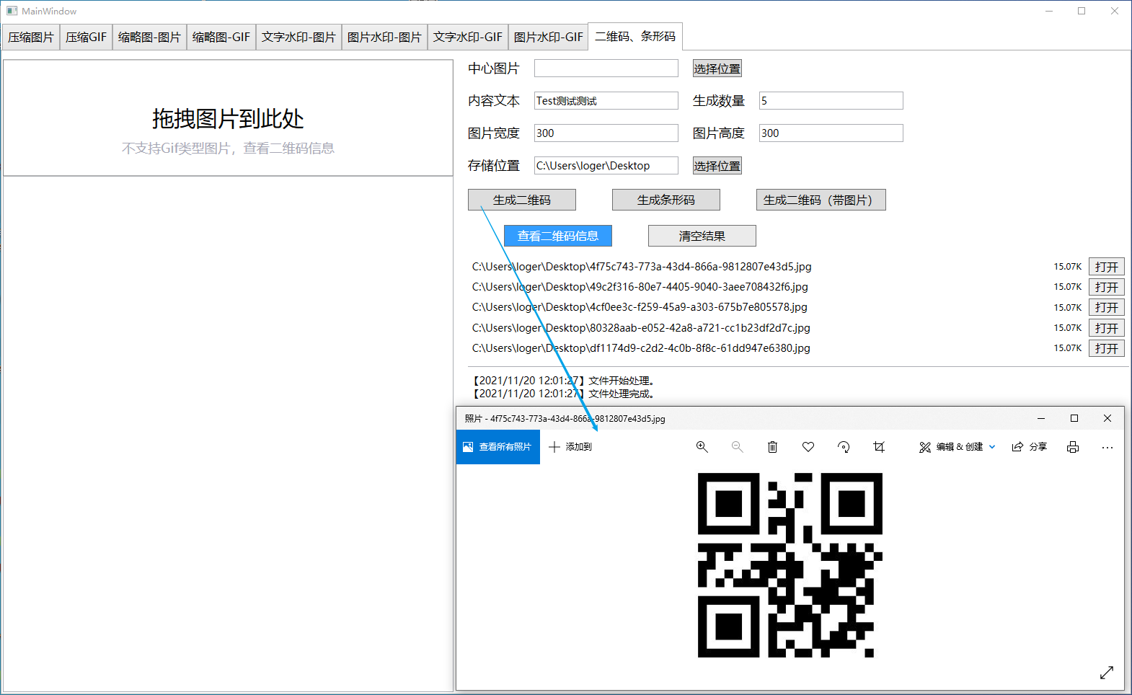The width and height of the screenshot is (1132, 695).
Task: Select file path ending cc1b23df2d7c.jpg
Action: [x=641, y=328]
